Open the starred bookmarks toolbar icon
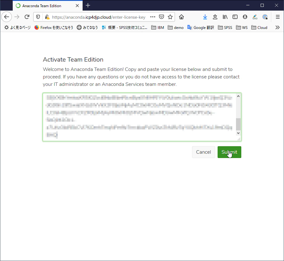Viewport: 284px width, 261px height. pos(215,17)
